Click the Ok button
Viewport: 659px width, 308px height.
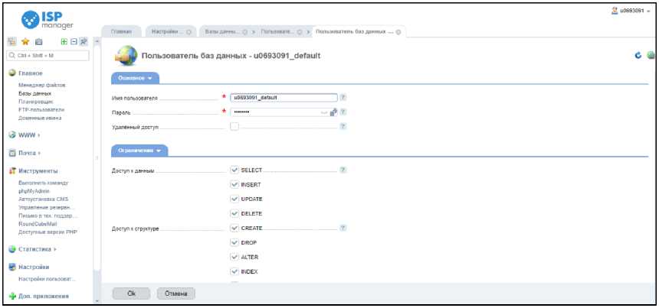pyautogui.click(x=131, y=293)
